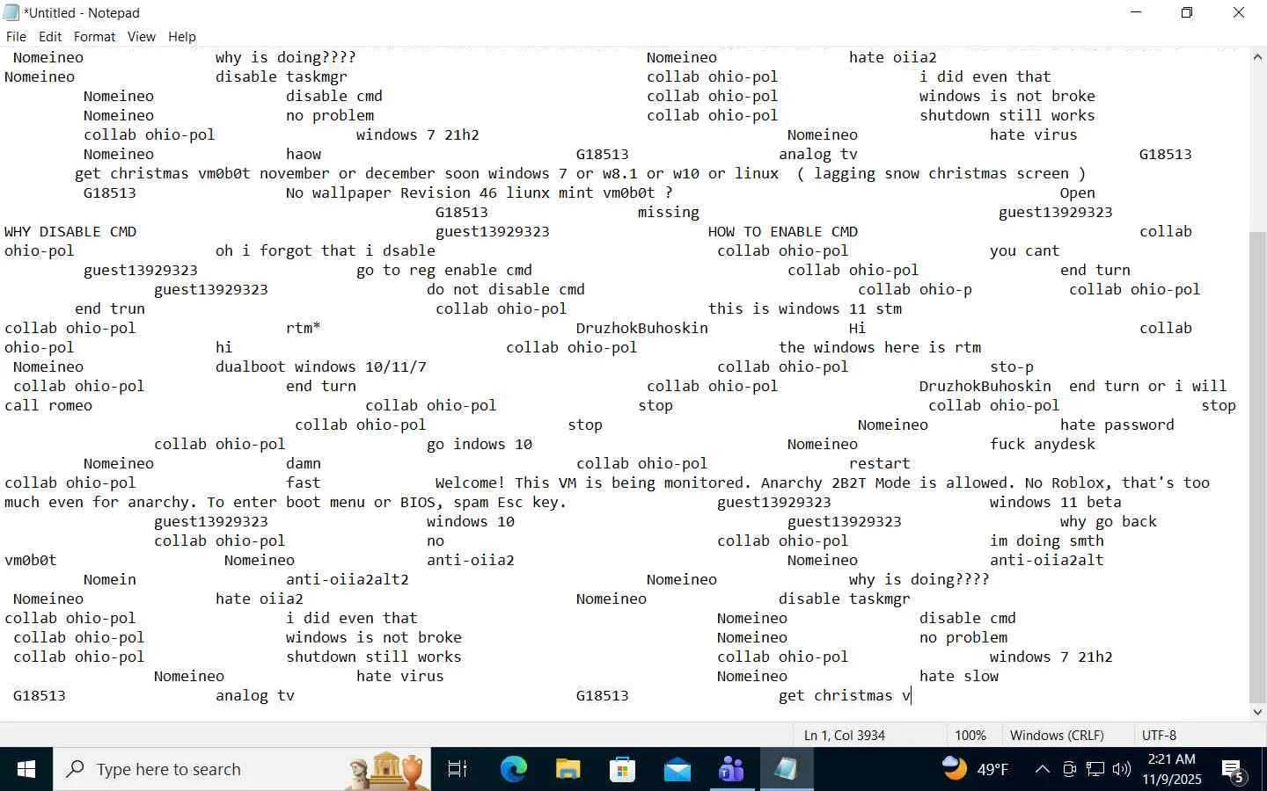Open the 49°F weather widget
The height and width of the screenshot is (791, 1267).
tap(975, 770)
